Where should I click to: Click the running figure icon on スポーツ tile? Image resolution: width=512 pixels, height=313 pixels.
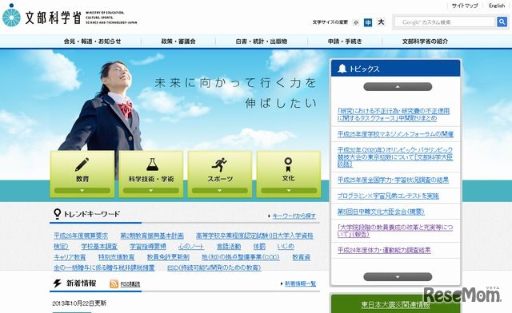pyautogui.click(x=219, y=164)
